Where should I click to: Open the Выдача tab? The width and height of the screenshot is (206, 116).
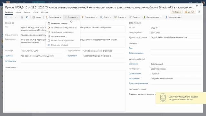[27, 12]
